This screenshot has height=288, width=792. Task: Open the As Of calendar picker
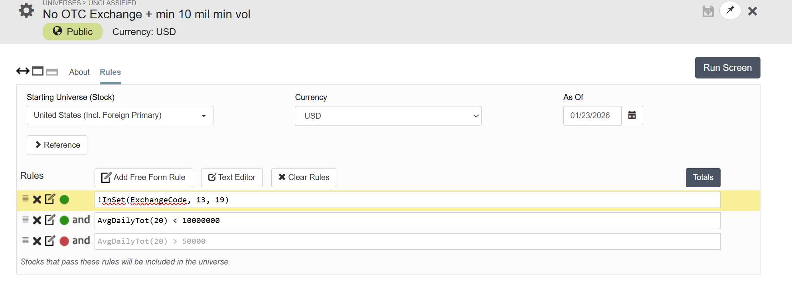point(632,116)
